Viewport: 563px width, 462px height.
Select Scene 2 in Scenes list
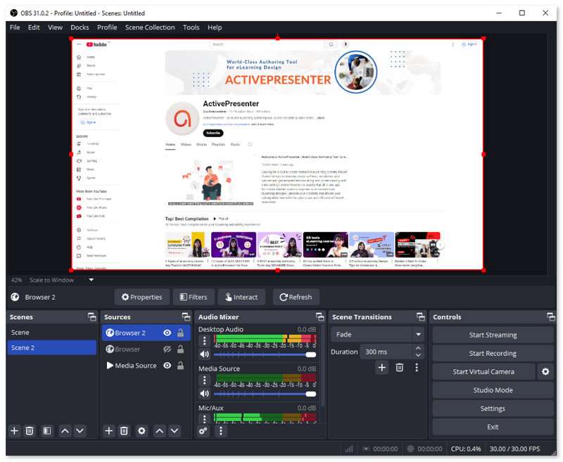coord(51,347)
